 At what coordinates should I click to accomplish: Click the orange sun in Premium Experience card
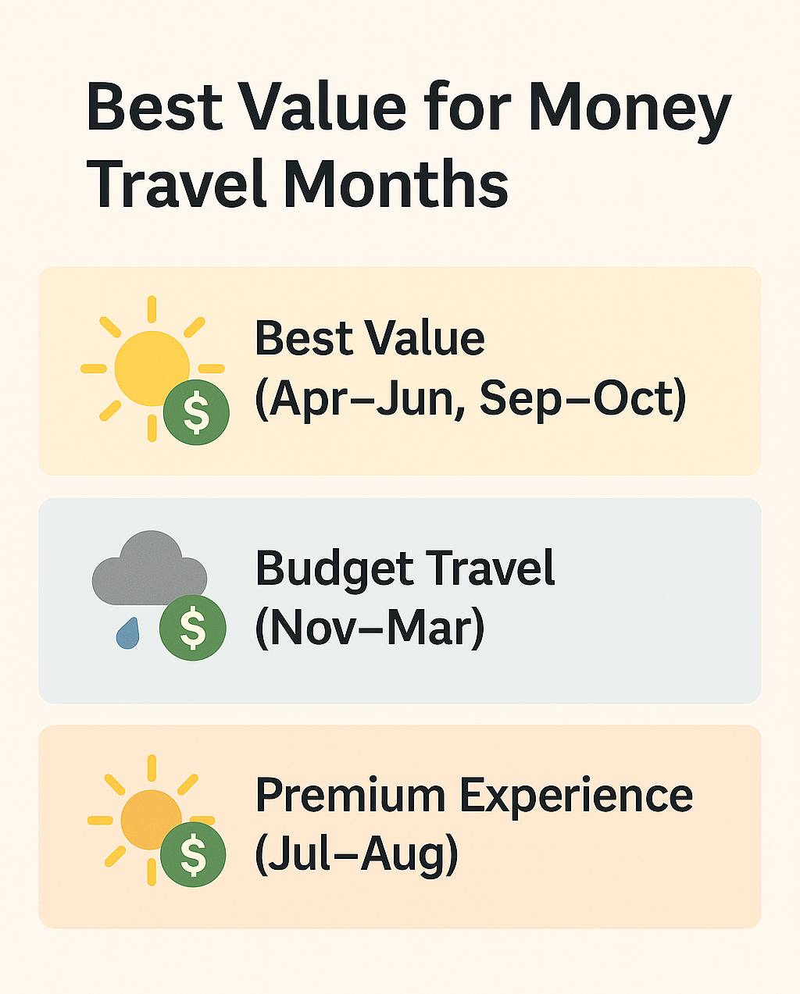click(148, 817)
